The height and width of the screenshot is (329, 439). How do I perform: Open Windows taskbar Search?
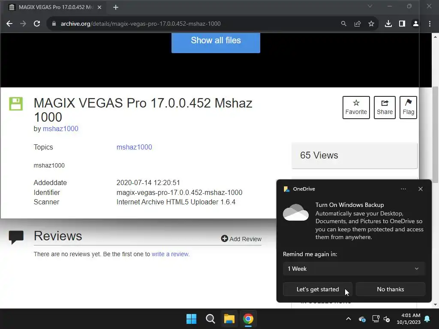pos(210,319)
